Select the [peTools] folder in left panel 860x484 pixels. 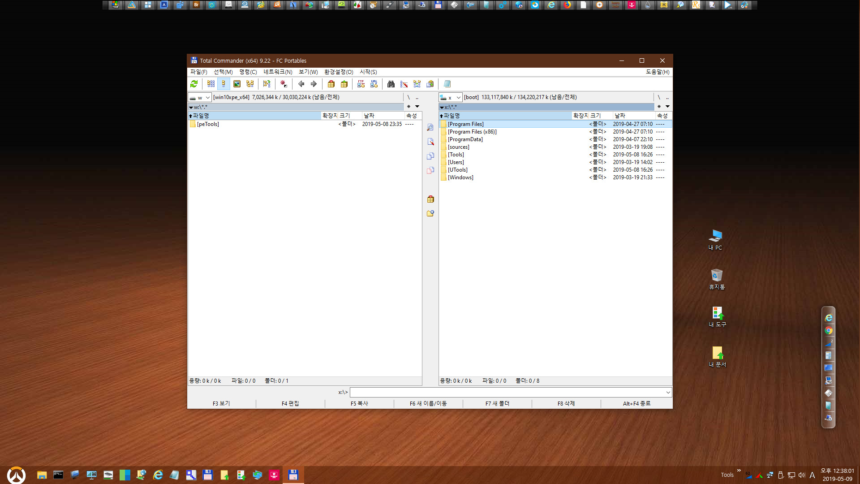[x=305, y=124]
